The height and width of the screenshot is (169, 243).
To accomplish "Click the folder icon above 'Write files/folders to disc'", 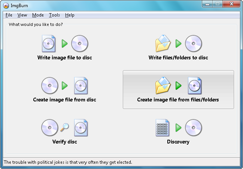I will coord(163,44).
